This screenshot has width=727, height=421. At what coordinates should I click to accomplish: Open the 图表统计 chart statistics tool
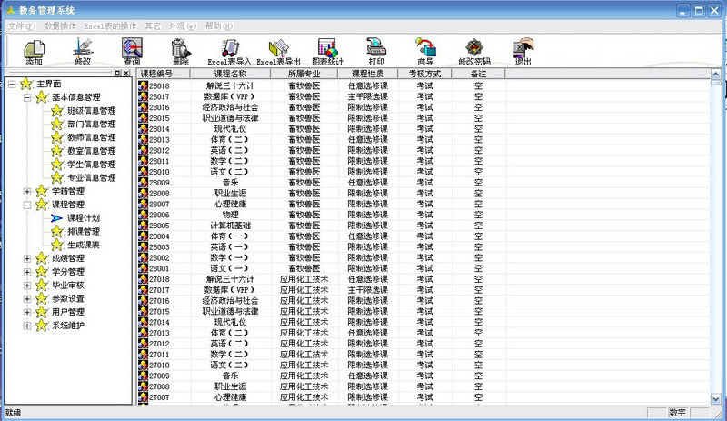tap(327, 52)
